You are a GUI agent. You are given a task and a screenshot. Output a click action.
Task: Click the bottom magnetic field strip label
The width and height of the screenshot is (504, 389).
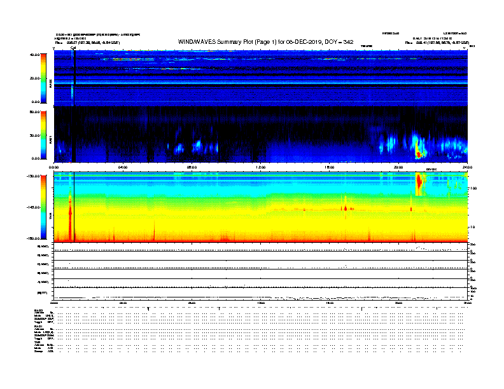pyautogui.click(x=43, y=293)
